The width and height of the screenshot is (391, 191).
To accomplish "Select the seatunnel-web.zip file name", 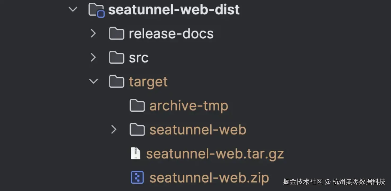I will [209, 178].
